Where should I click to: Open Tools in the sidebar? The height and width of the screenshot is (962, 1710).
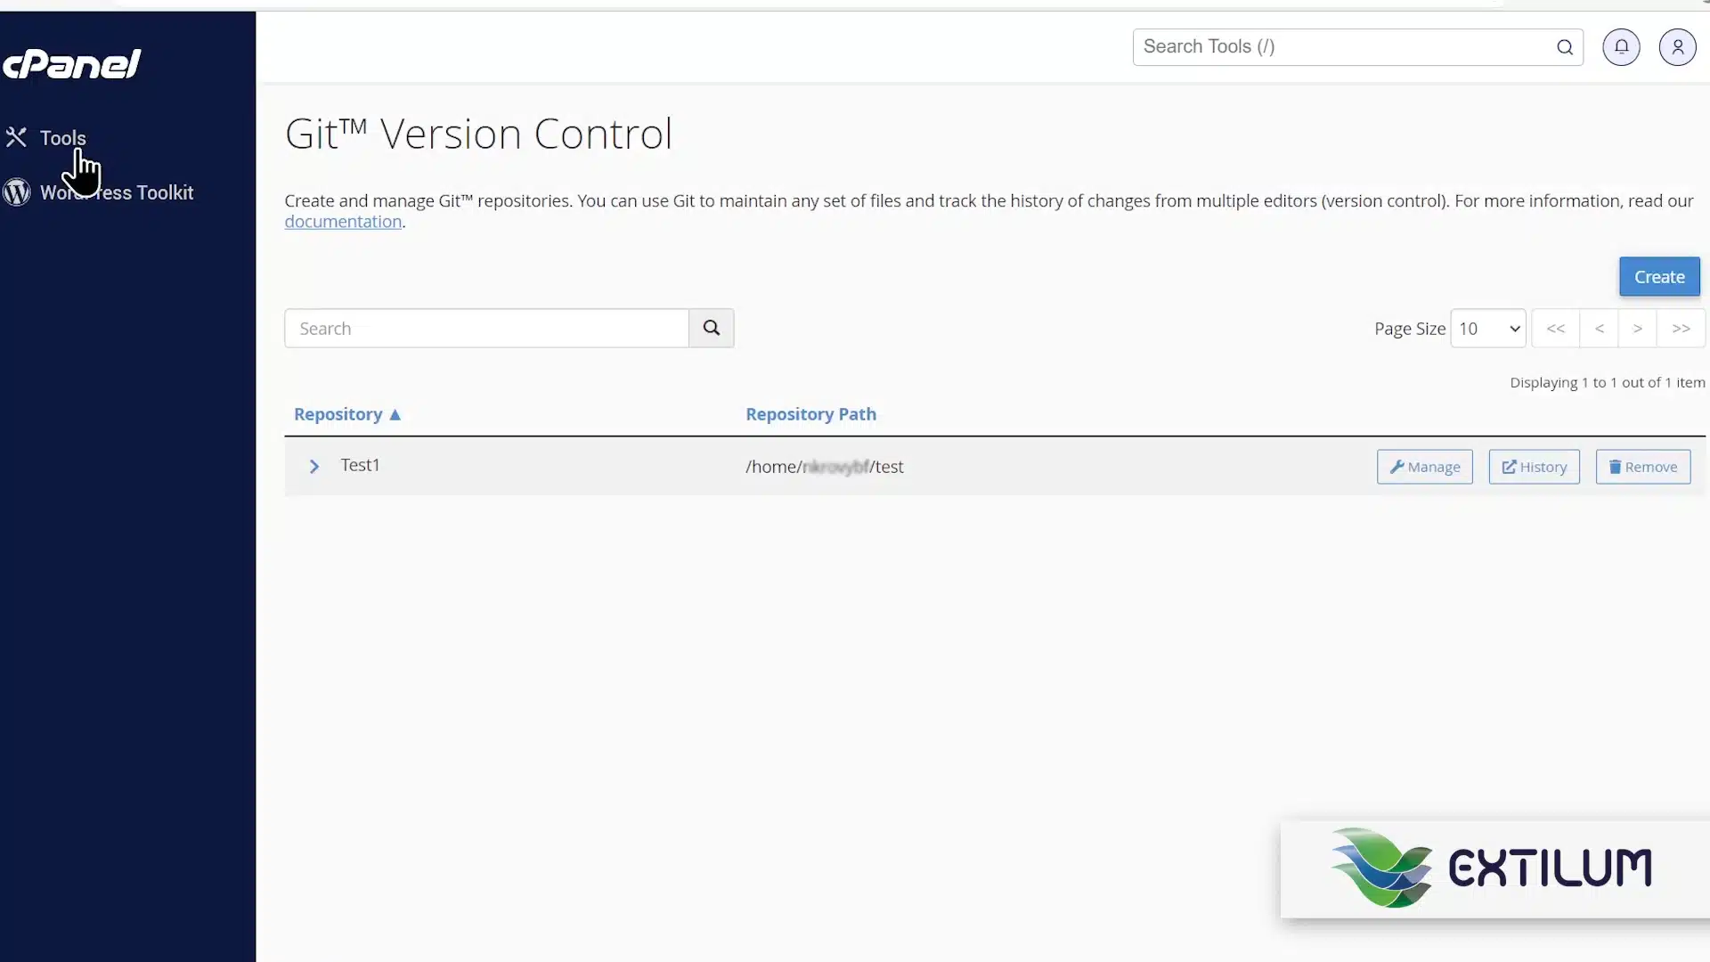coord(62,138)
